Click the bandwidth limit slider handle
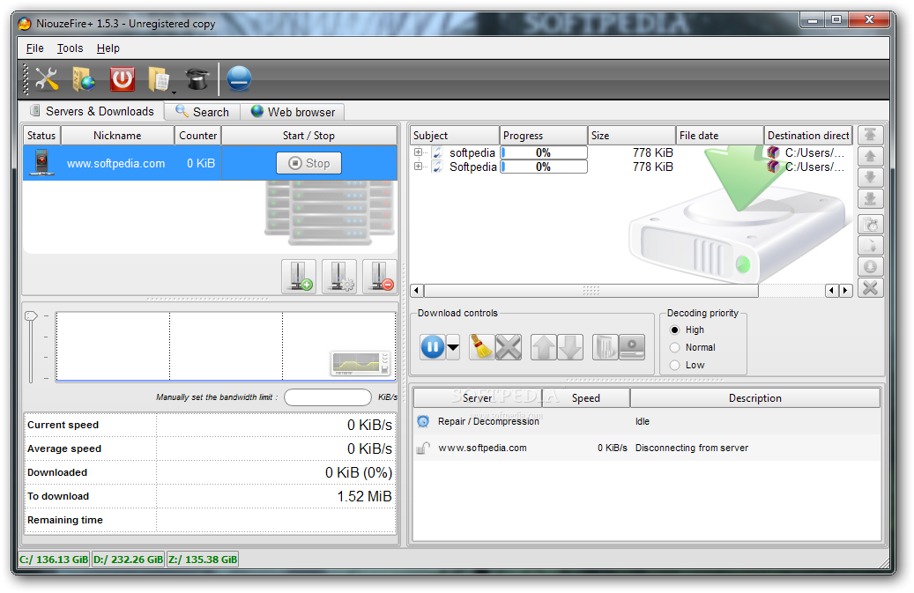The width and height of the screenshot is (914, 593). [31, 315]
